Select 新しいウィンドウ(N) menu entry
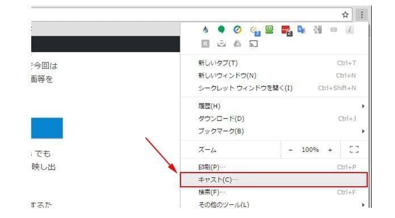 coord(274,76)
